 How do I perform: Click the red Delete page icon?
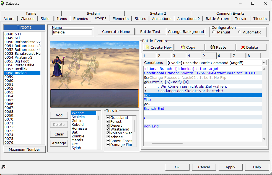pyautogui.click(x=243, y=47)
